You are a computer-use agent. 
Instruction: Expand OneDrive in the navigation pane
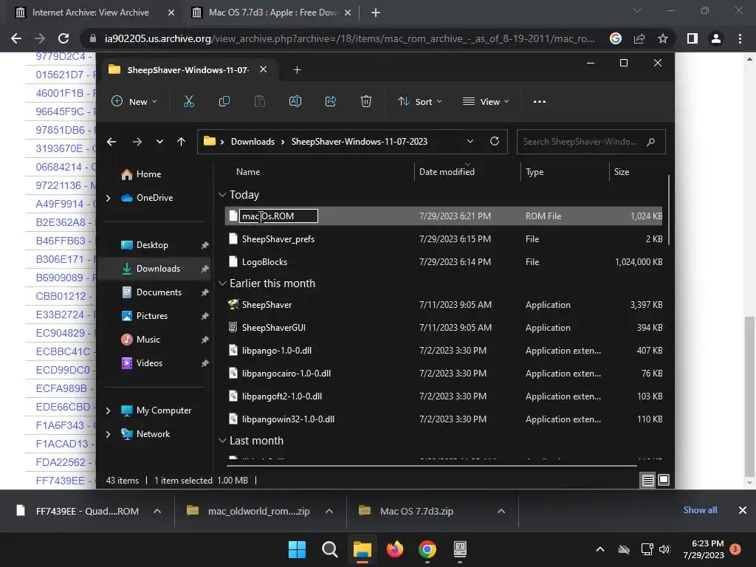108,198
